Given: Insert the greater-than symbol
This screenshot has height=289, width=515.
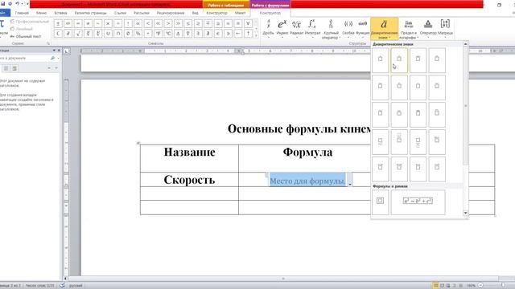Looking at the screenshot, I should pos(168,23).
